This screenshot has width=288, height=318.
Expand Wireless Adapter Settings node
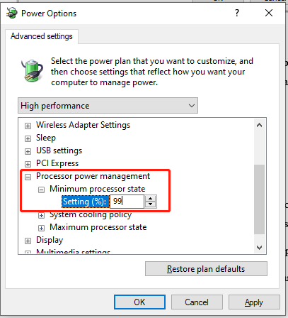28,126
